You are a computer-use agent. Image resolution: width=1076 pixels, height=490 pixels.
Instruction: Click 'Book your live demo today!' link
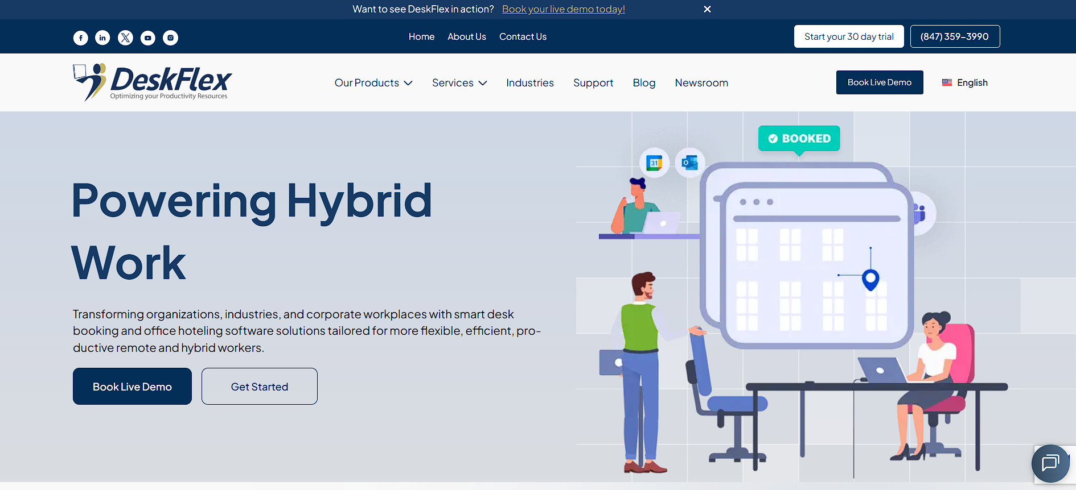tap(564, 9)
